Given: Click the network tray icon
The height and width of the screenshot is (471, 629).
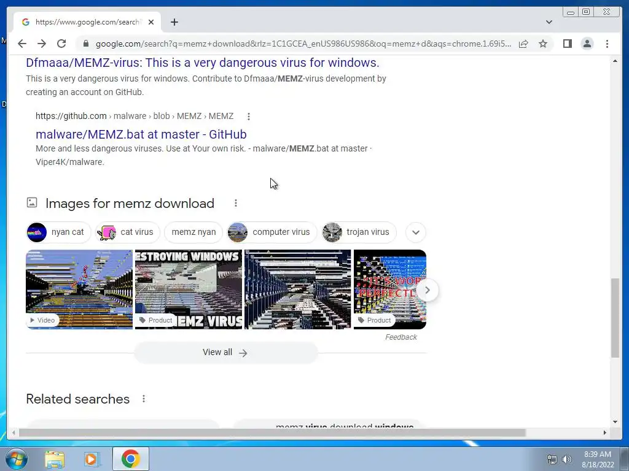Looking at the screenshot, I should pyautogui.click(x=552, y=459).
